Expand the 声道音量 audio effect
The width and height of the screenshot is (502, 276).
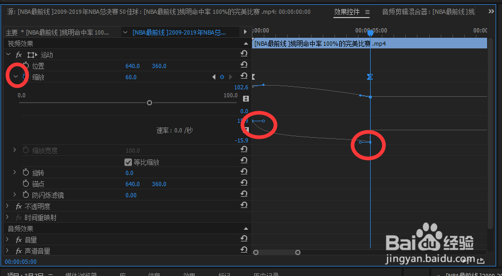pyautogui.click(x=8, y=250)
